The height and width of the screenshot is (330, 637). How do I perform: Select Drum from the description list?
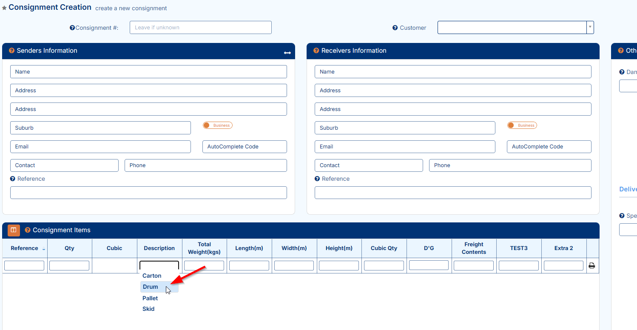(x=151, y=287)
